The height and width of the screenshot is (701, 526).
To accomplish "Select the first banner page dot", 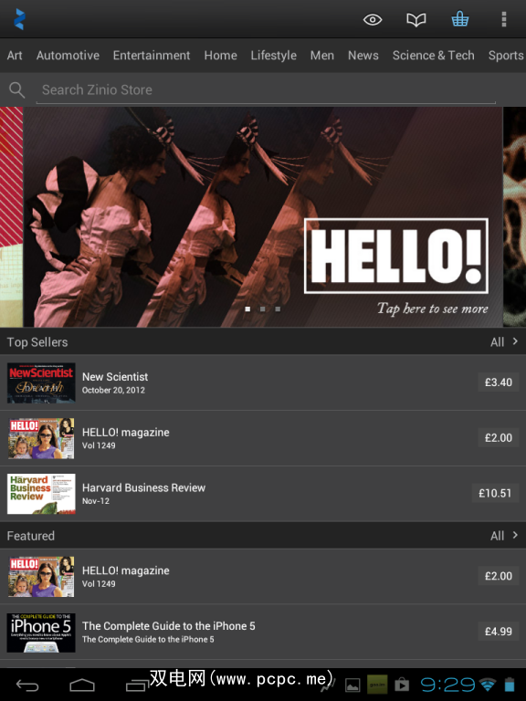I will (247, 309).
